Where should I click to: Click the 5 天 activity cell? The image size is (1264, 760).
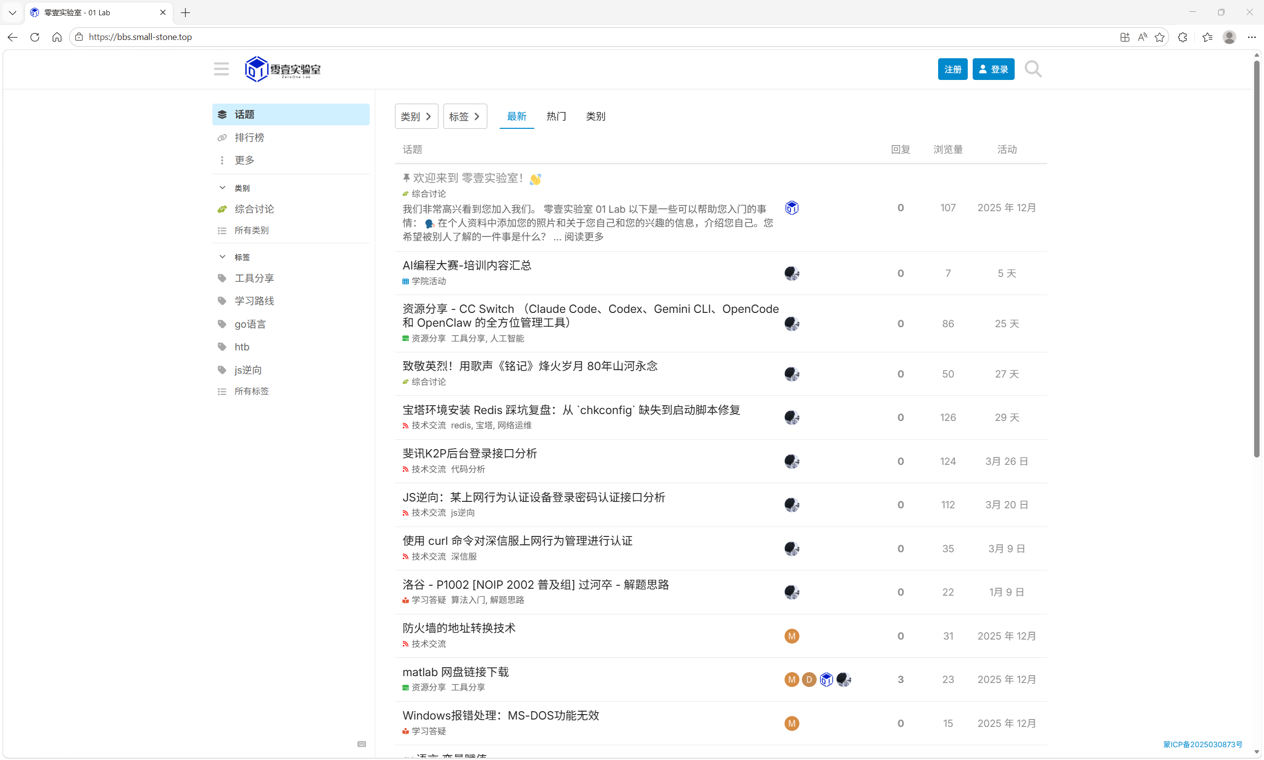[1007, 273]
